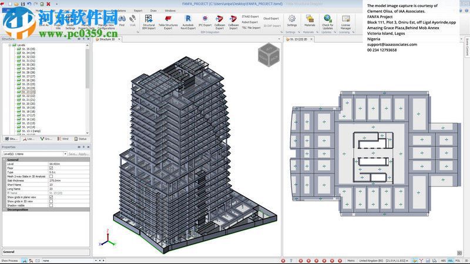Image resolution: width=470 pixels, height=264 pixels.
Task: Click Check for Updates
Action: click(328, 22)
